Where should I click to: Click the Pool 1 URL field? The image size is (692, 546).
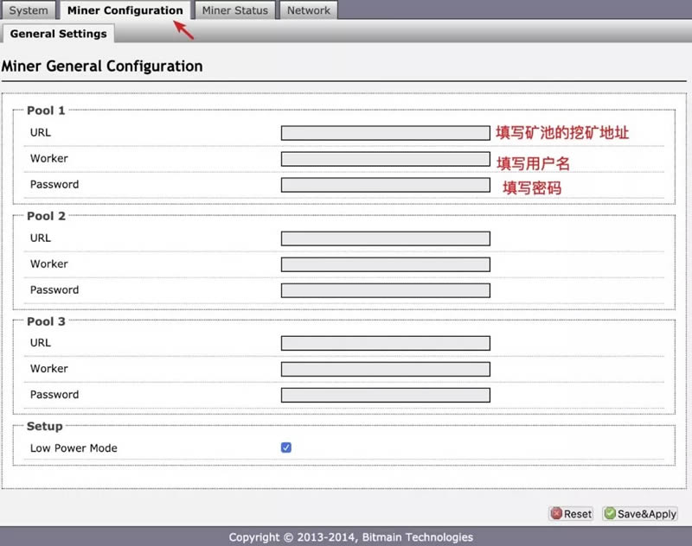(385, 133)
